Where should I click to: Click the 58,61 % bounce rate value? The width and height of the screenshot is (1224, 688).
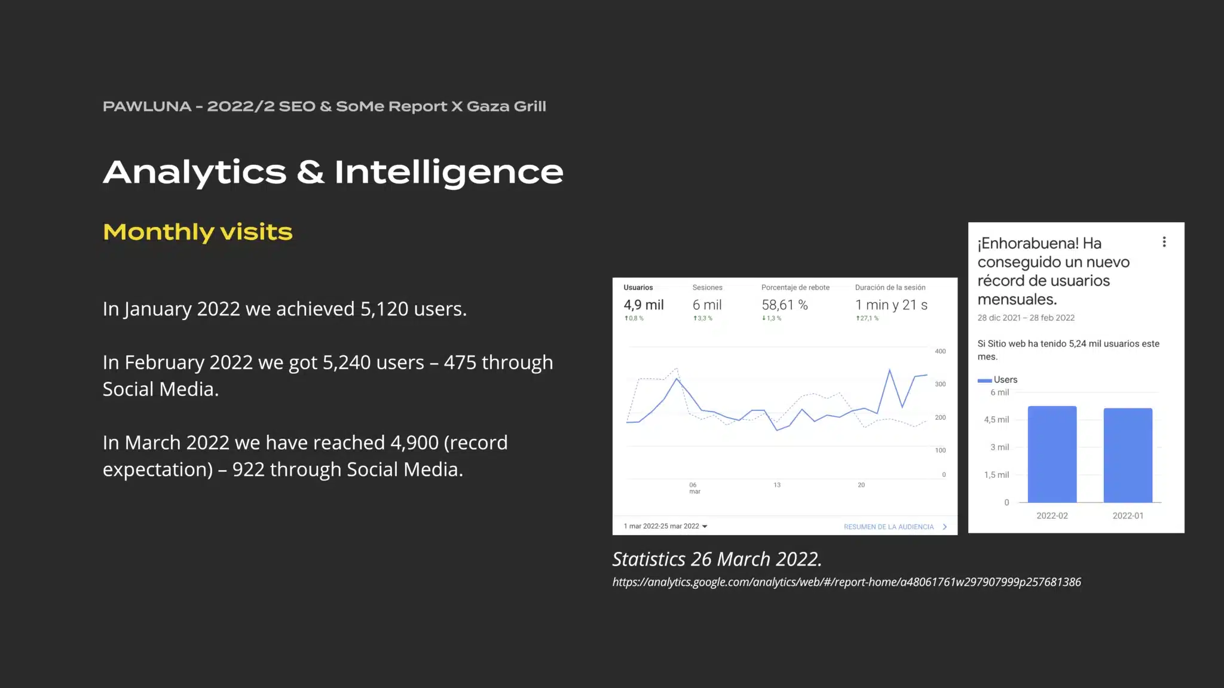tap(785, 305)
